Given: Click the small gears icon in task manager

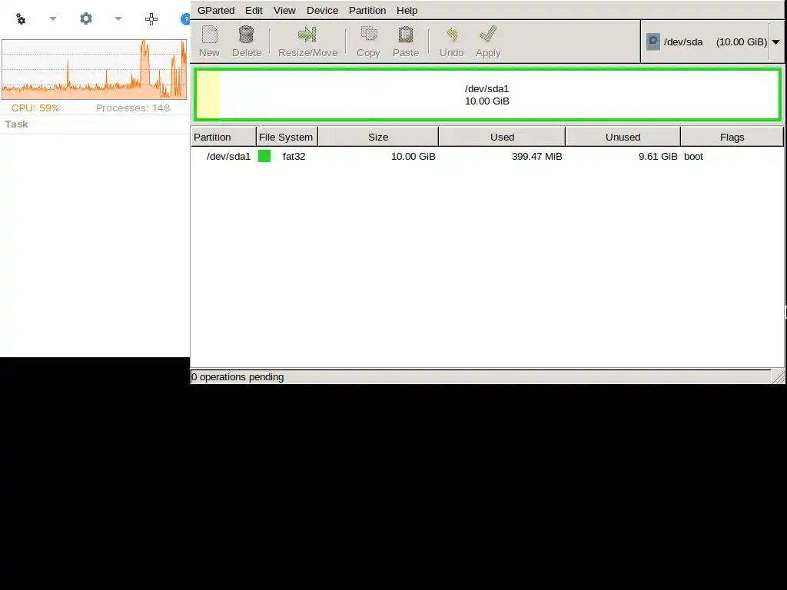Looking at the screenshot, I should tap(21, 19).
